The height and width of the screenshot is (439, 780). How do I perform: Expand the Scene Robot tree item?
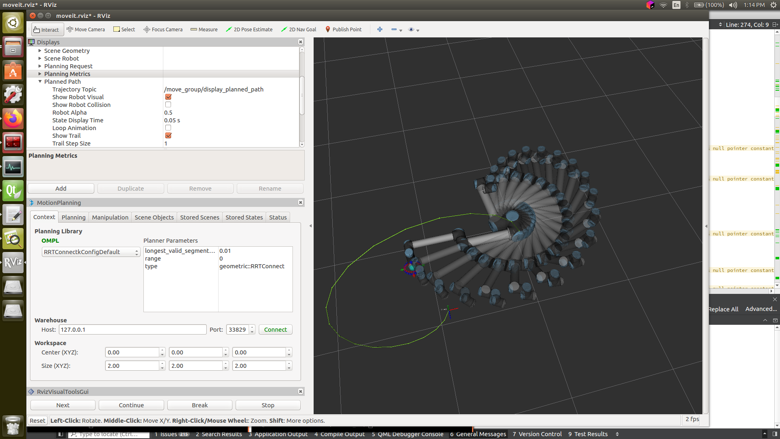point(40,58)
